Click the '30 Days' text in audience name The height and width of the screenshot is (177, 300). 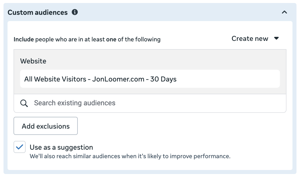[x=164, y=79]
